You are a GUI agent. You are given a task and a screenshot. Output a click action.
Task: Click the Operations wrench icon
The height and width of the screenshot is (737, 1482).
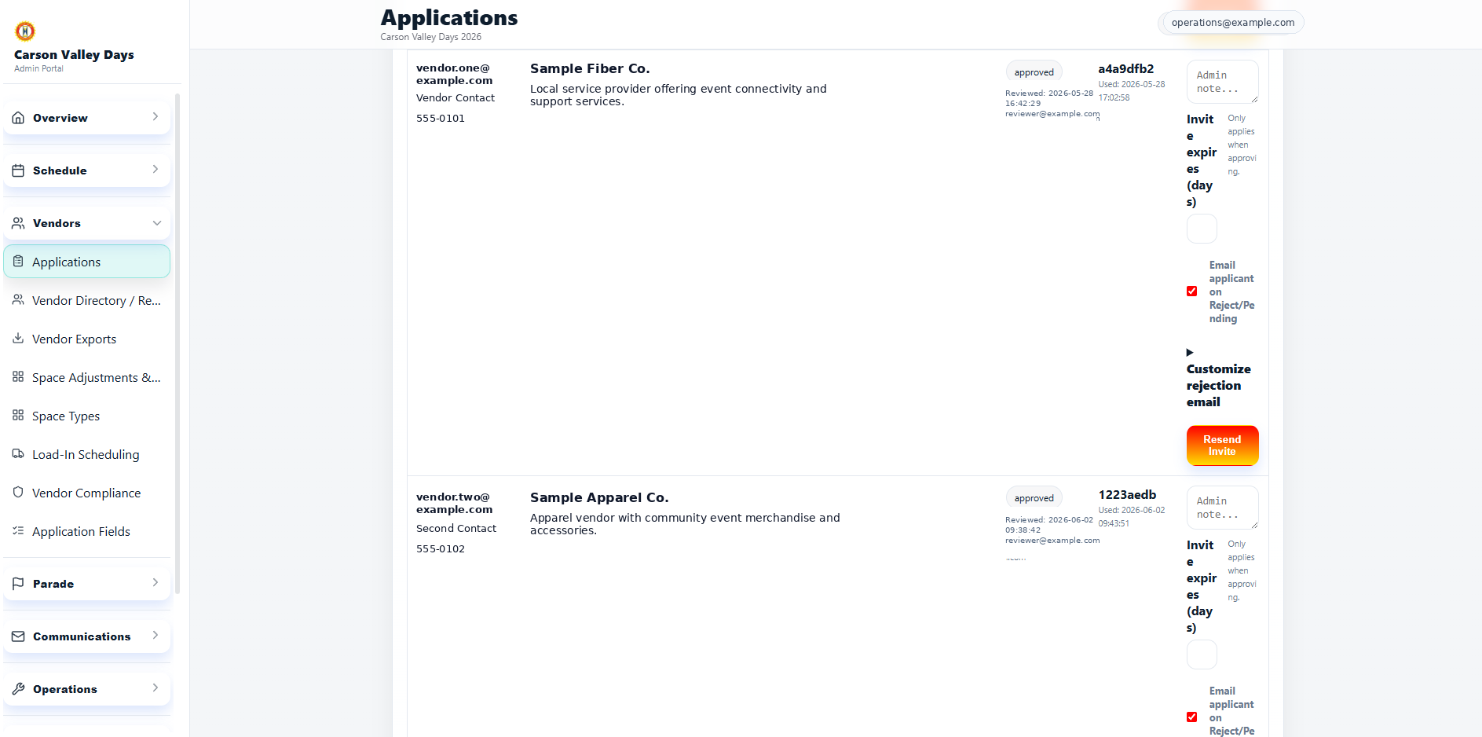click(18, 689)
